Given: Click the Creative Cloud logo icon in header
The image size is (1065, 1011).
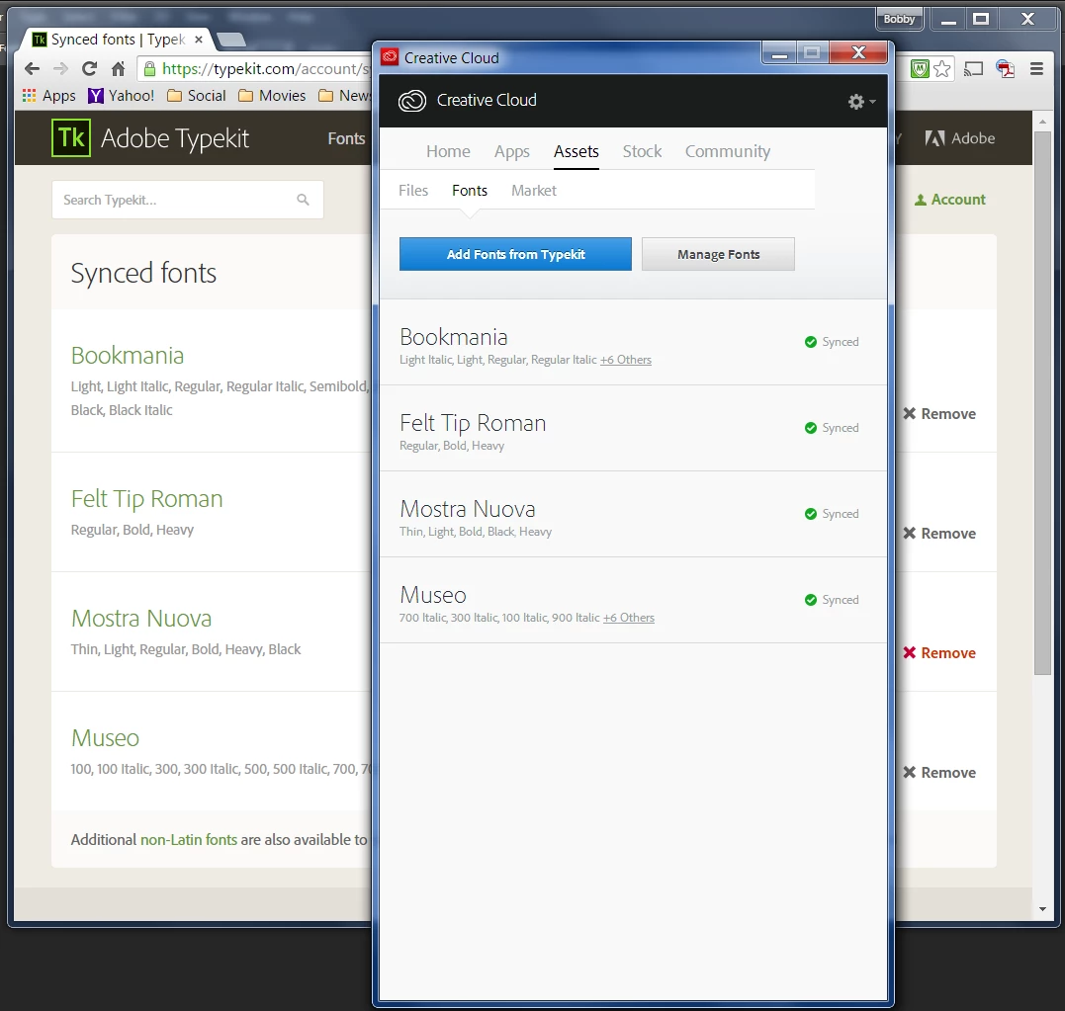Looking at the screenshot, I should 411,101.
